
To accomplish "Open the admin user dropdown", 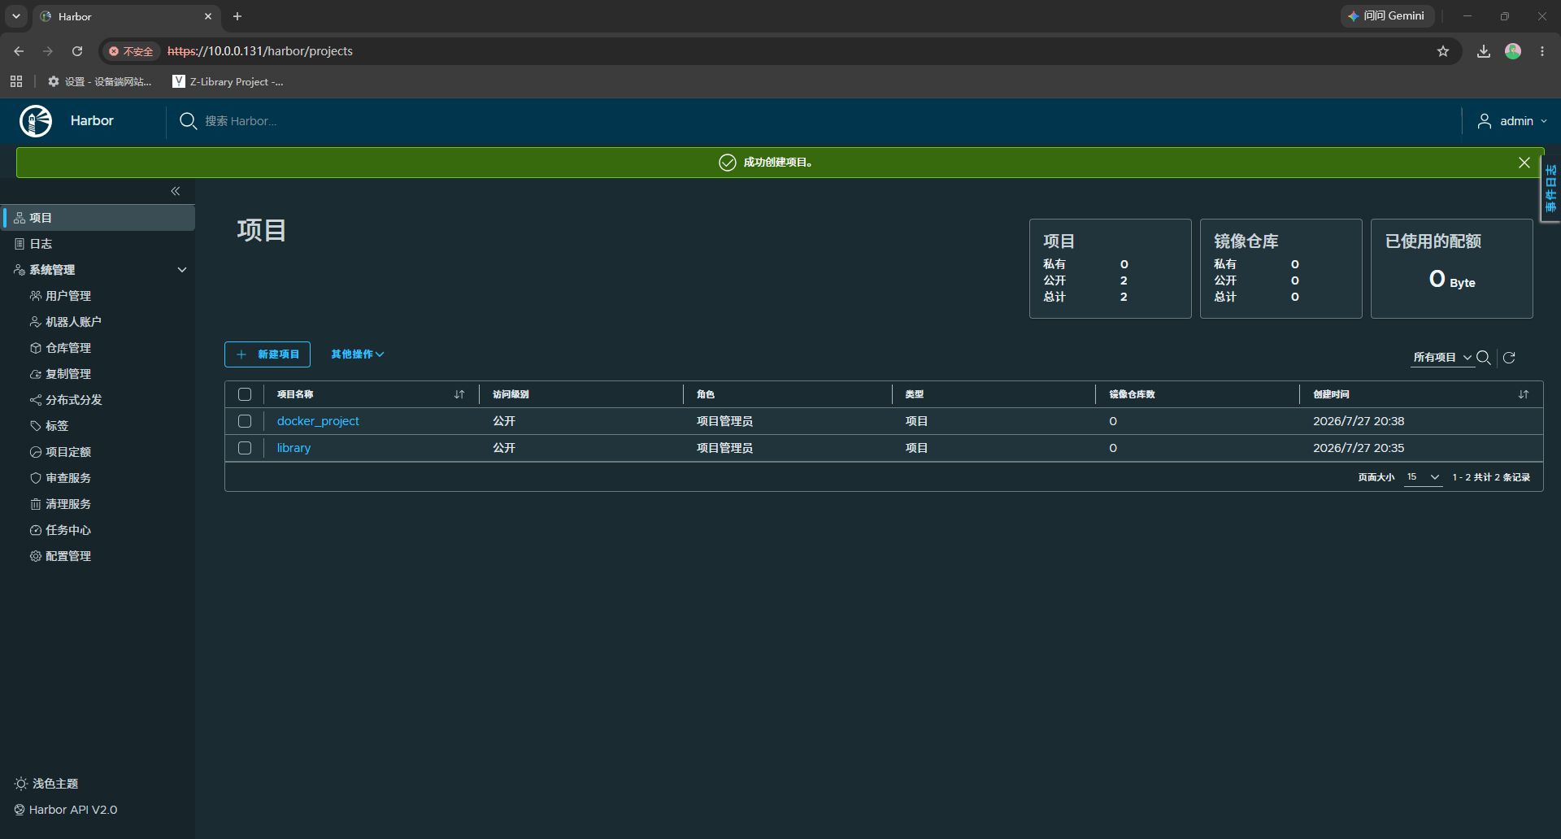I will [x=1512, y=121].
